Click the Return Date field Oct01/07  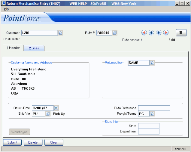[x=43, y=108]
